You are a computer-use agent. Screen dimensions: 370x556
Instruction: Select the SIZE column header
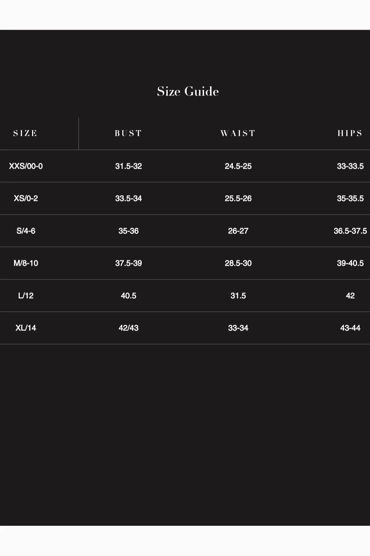25,133
